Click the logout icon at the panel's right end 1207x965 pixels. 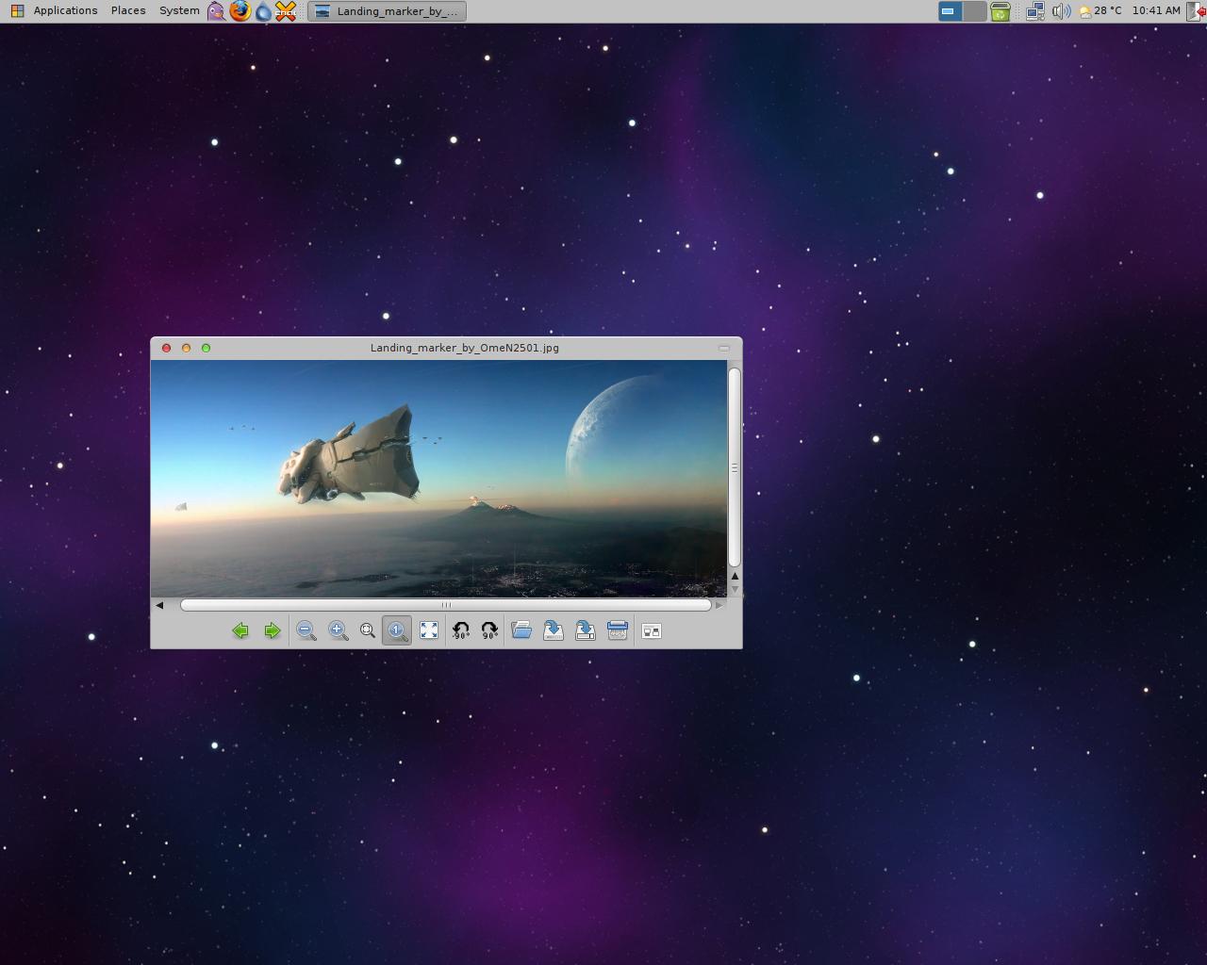pyautogui.click(x=1198, y=11)
